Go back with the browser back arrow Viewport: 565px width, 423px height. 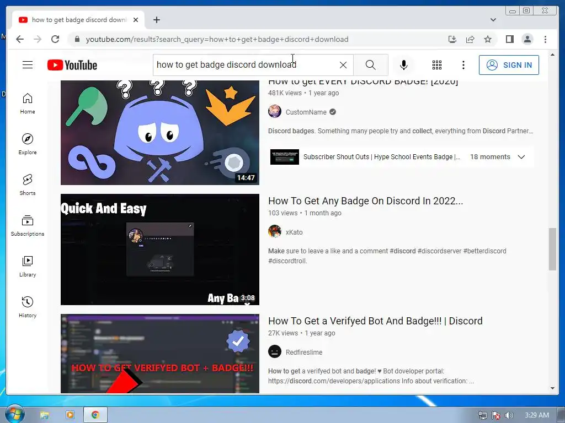20,39
